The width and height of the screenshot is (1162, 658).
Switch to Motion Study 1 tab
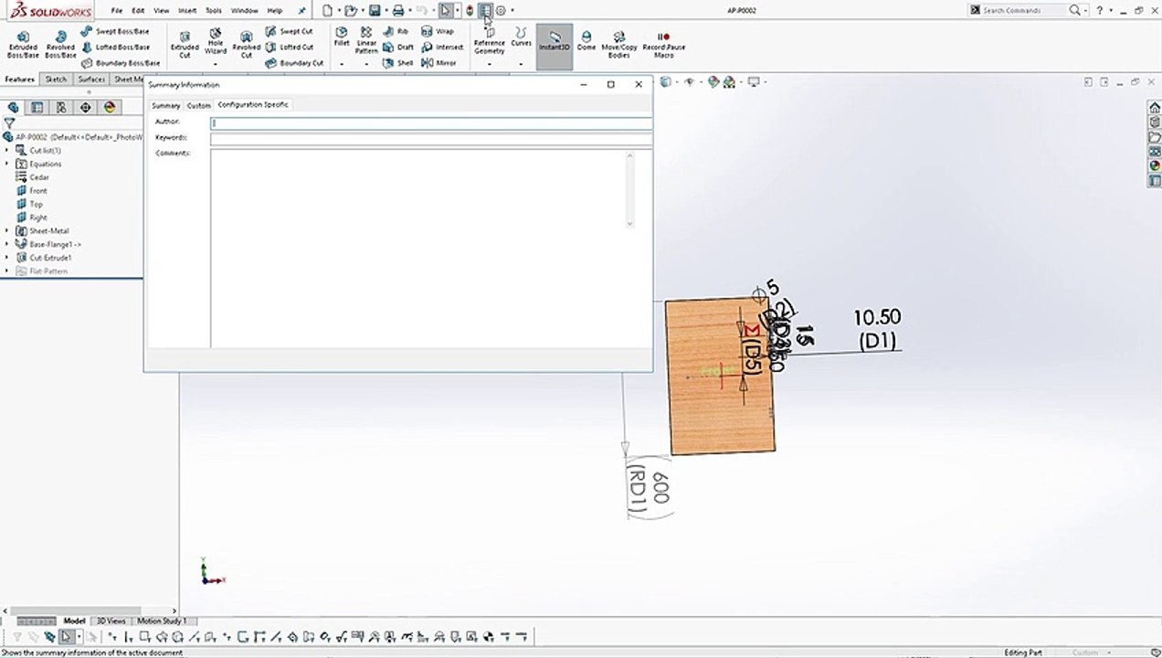[162, 621]
